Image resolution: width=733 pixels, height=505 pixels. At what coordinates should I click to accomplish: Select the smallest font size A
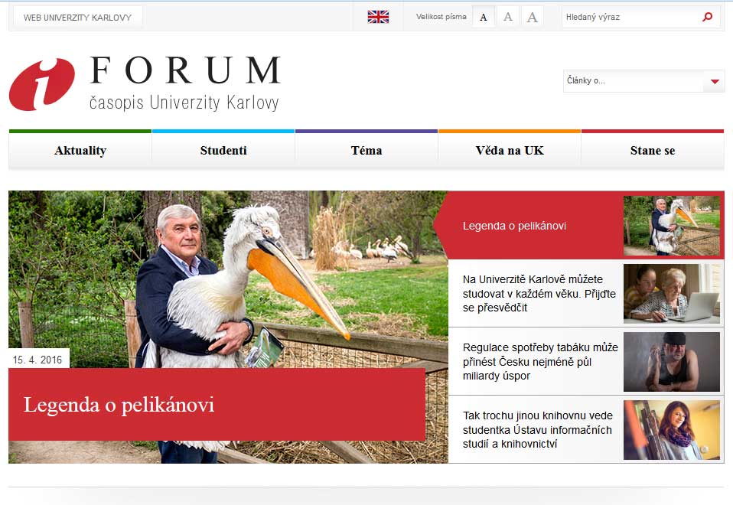click(x=484, y=18)
